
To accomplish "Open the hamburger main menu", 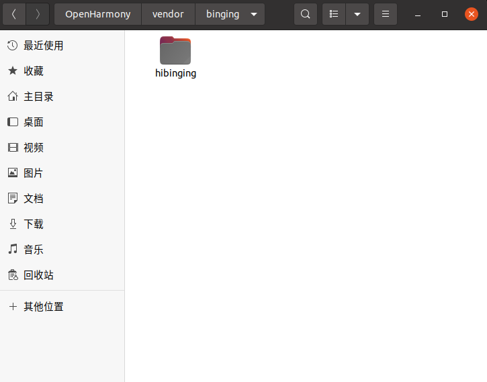I will [385, 14].
